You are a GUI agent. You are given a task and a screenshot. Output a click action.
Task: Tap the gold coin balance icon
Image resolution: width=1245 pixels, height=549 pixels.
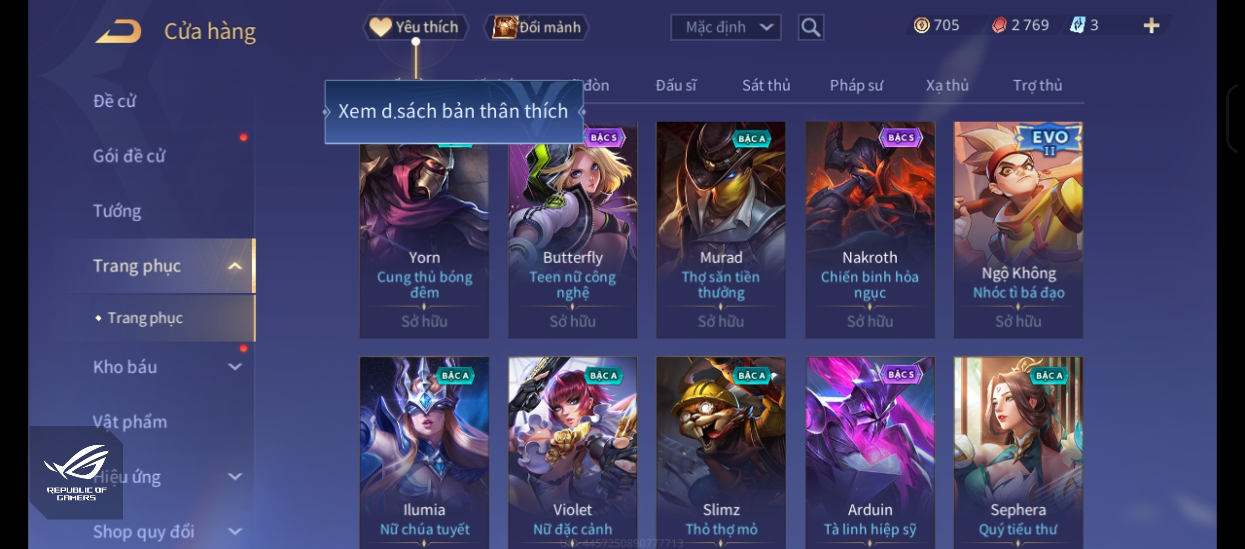click(x=921, y=25)
